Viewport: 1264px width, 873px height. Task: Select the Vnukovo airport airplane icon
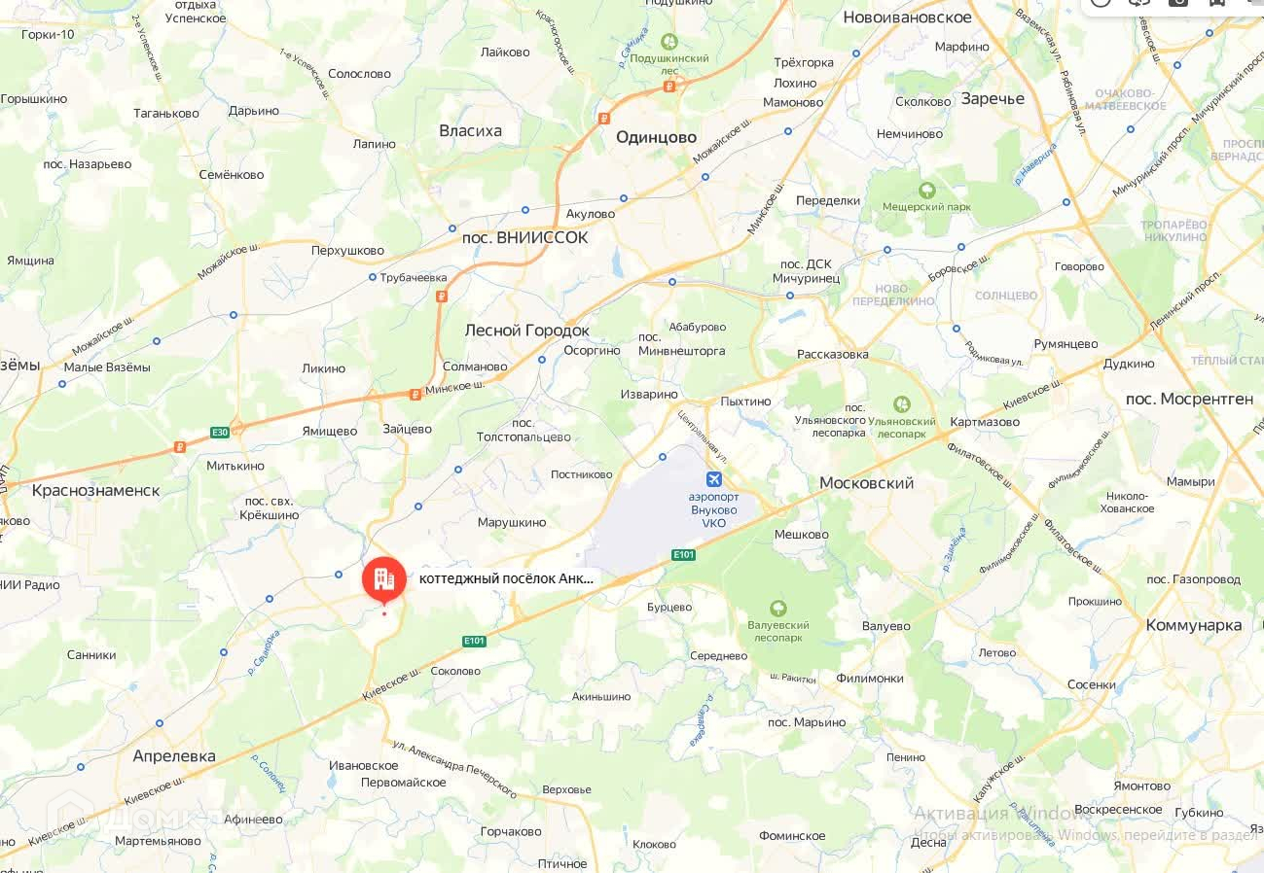click(714, 479)
